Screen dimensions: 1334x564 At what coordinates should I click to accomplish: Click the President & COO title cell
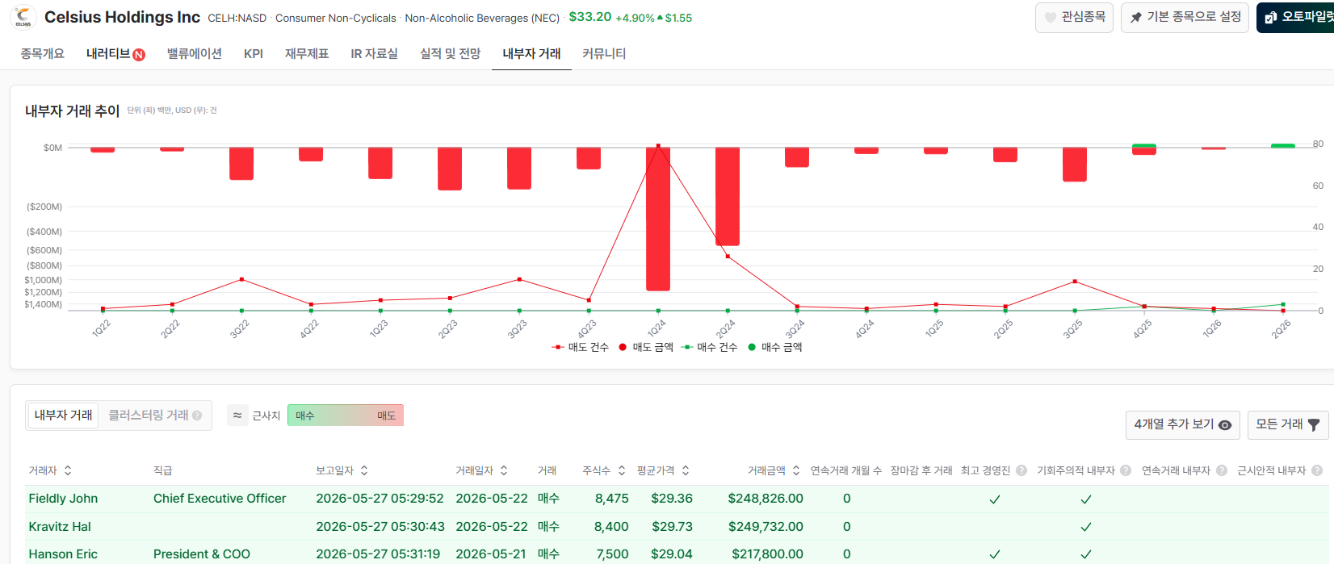pyautogui.click(x=202, y=554)
